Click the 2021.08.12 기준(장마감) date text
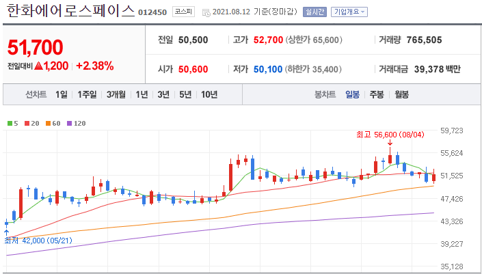This screenshot has height=274, width=482. 255,12
